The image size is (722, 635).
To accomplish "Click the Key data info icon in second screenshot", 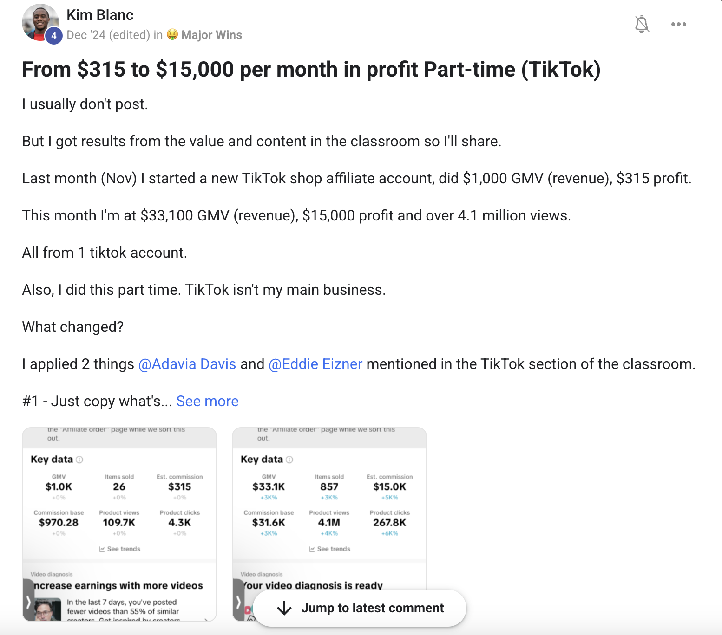I will tap(289, 460).
